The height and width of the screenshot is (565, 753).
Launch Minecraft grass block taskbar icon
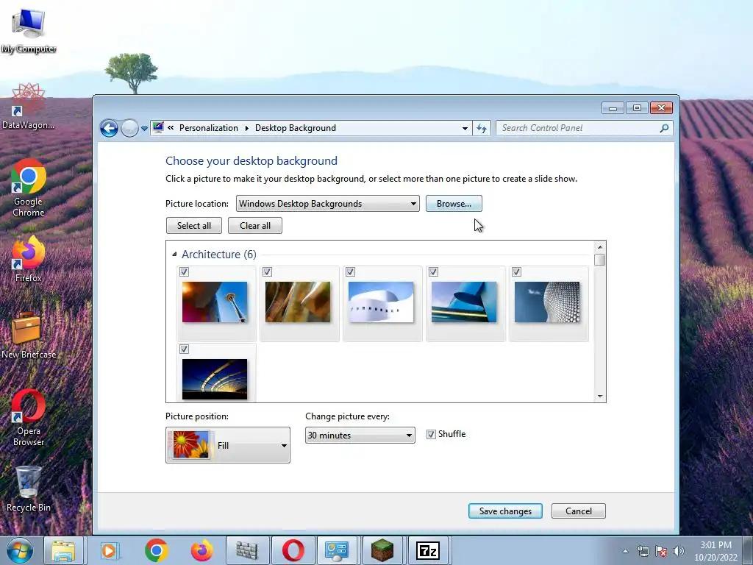(x=382, y=550)
